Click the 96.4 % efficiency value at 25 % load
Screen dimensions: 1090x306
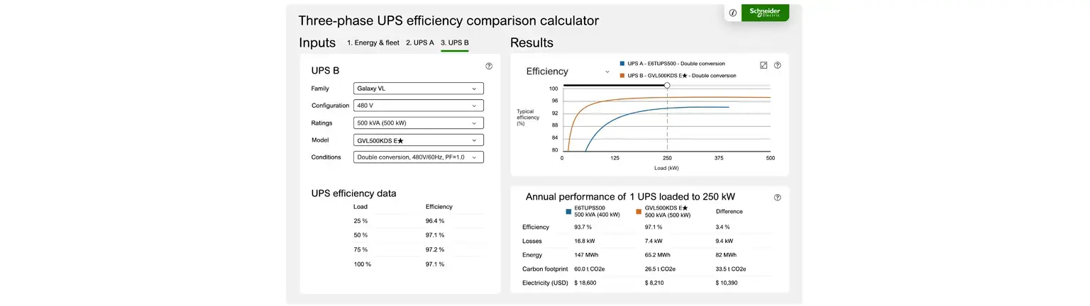pos(435,221)
